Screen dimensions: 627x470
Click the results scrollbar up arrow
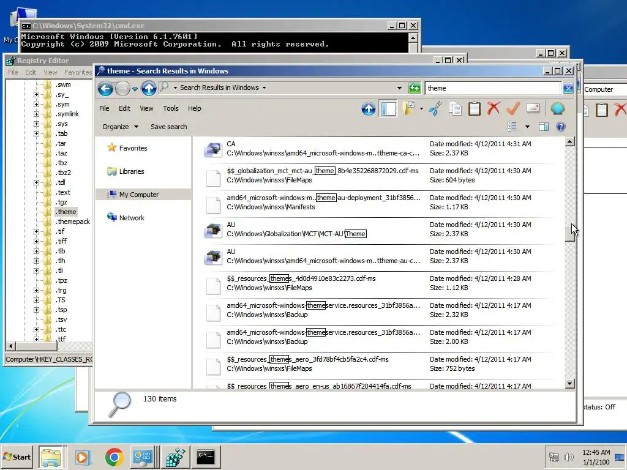tap(570, 141)
